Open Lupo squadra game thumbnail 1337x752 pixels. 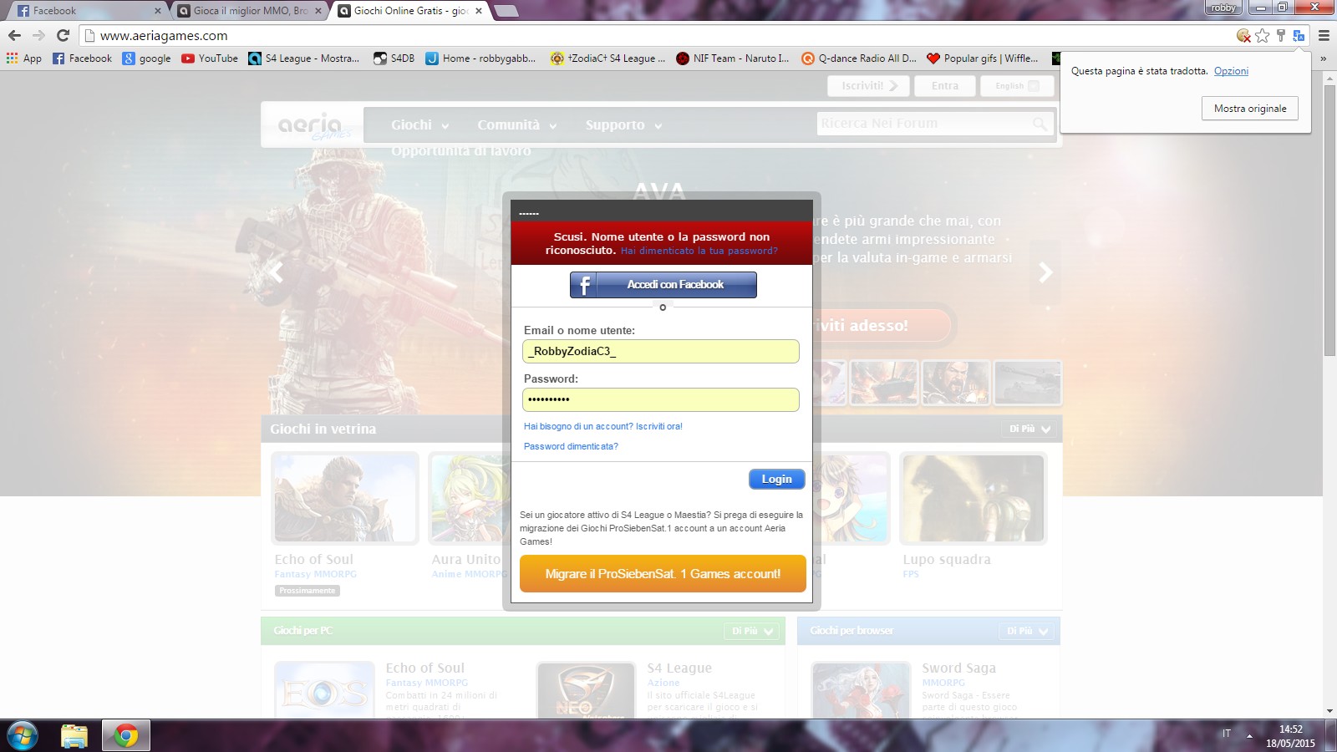(x=974, y=498)
